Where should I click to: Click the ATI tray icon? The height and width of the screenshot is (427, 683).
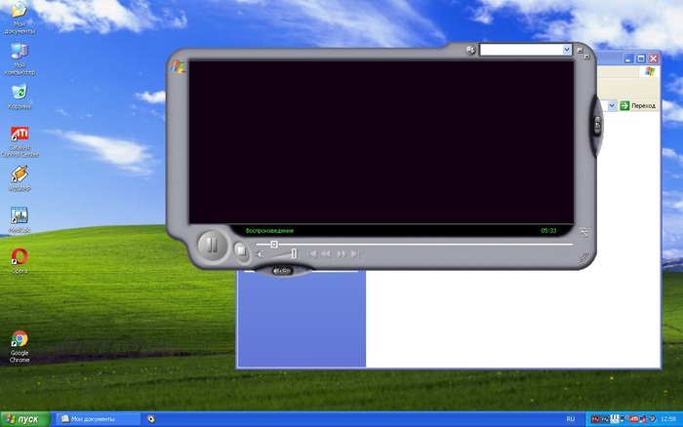634,419
